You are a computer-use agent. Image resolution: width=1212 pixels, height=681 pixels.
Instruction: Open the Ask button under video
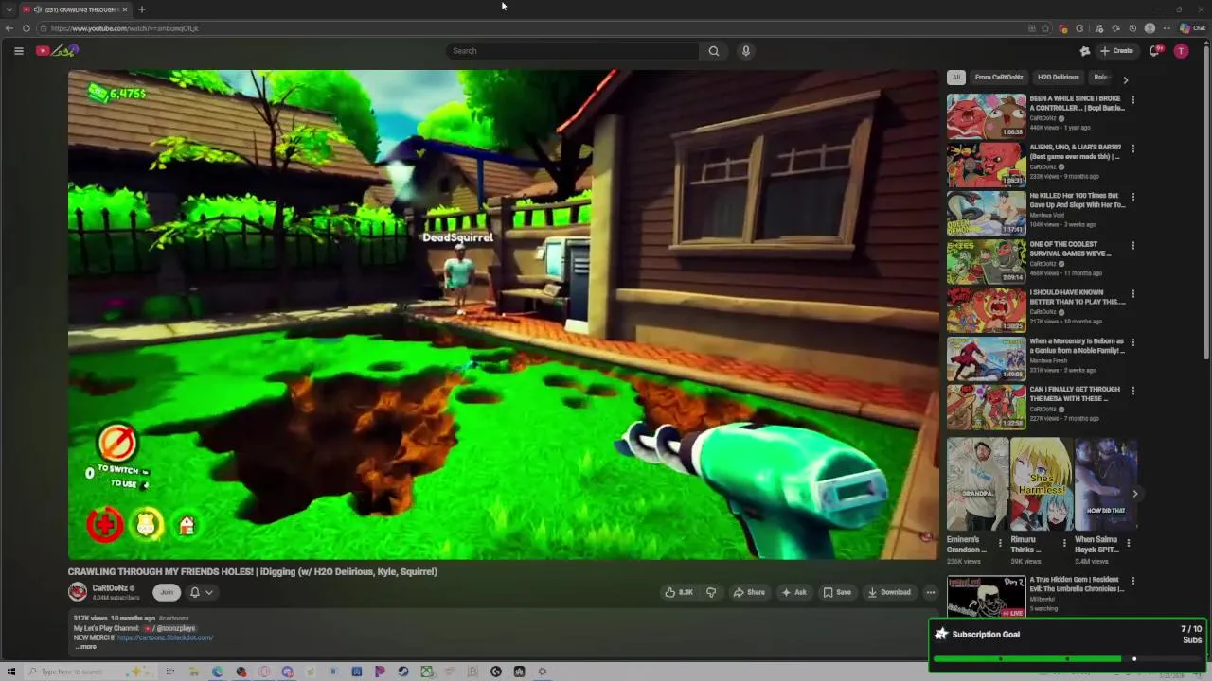(x=793, y=592)
